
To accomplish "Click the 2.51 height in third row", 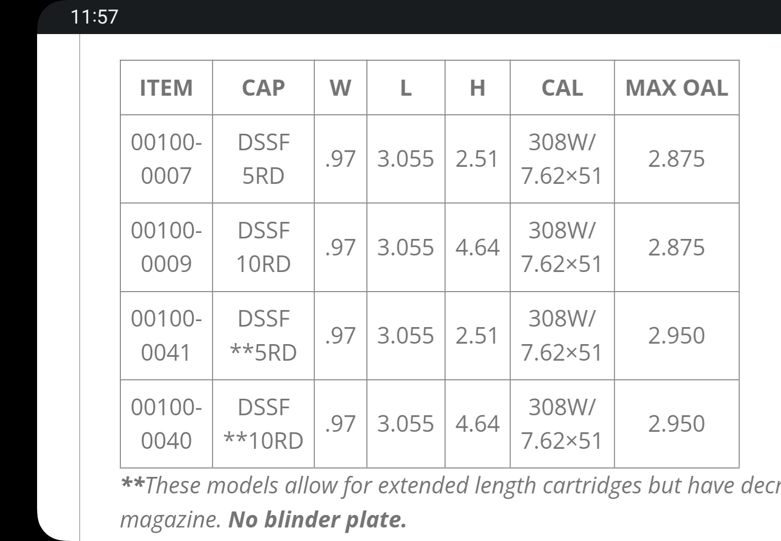I will (477, 336).
